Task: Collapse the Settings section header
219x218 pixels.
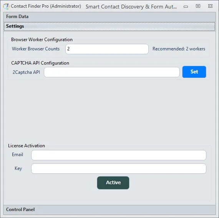Action: pyautogui.click(x=109, y=26)
